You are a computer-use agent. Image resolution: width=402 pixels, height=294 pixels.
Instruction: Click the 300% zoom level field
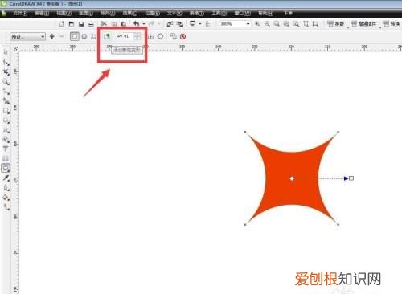232,24
